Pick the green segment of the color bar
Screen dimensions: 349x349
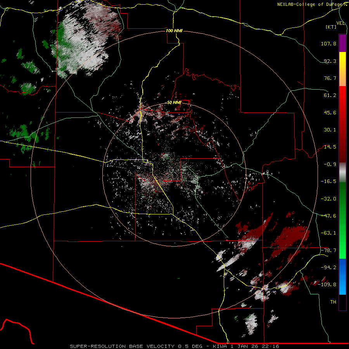[342, 220]
